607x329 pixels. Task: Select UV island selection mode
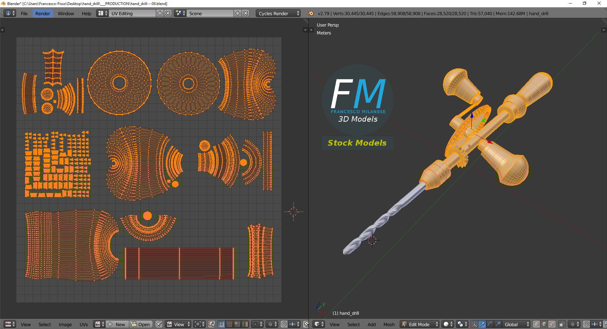[x=245, y=324]
